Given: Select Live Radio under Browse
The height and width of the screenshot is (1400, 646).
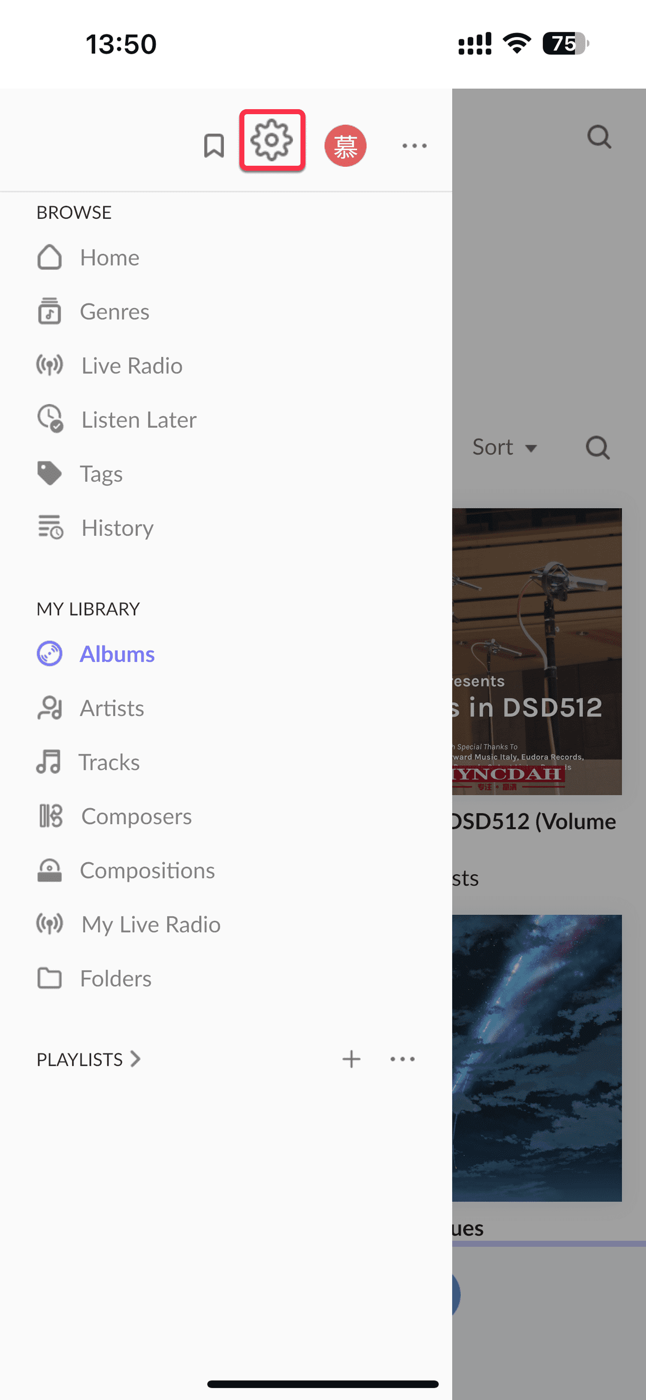Looking at the screenshot, I should point(131,366).
